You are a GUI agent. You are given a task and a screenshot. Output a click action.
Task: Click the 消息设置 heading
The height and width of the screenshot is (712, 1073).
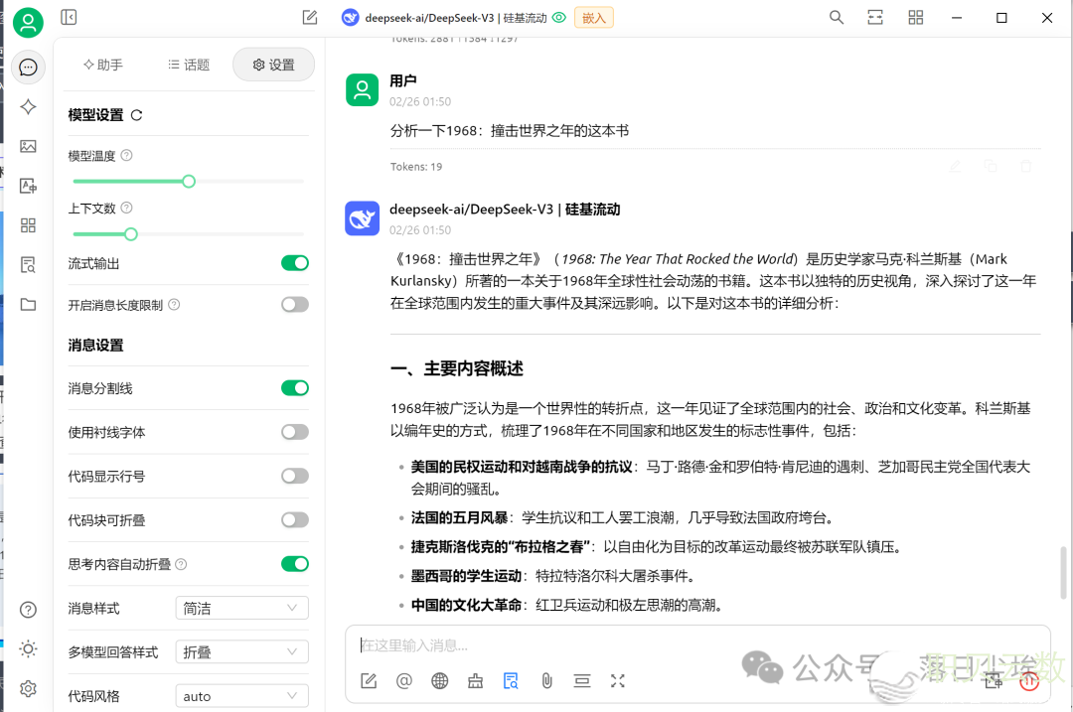pyautogui.click(x=95, y=346)
